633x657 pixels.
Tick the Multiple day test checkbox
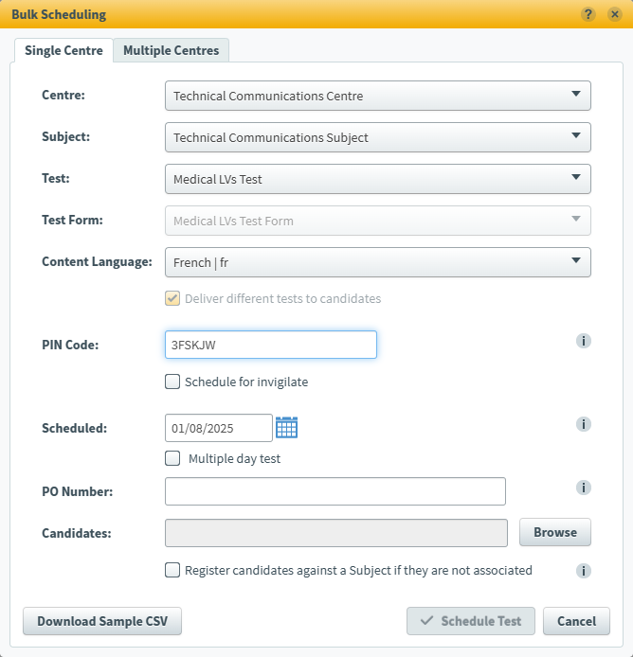[172, 458]
